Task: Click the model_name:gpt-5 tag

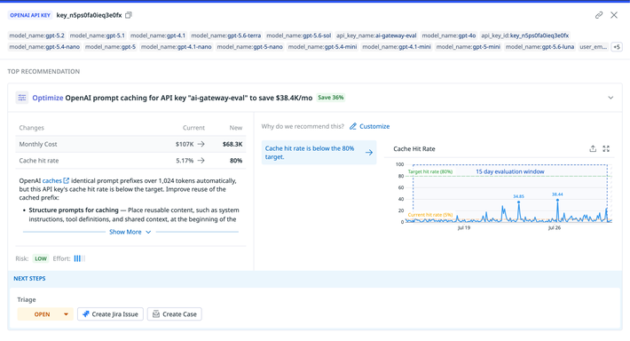Action: 111,47
